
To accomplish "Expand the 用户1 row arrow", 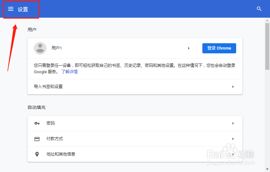I will click(189, 48).
